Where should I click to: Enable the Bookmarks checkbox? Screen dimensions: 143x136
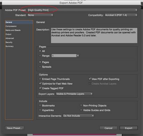[40, 105]
